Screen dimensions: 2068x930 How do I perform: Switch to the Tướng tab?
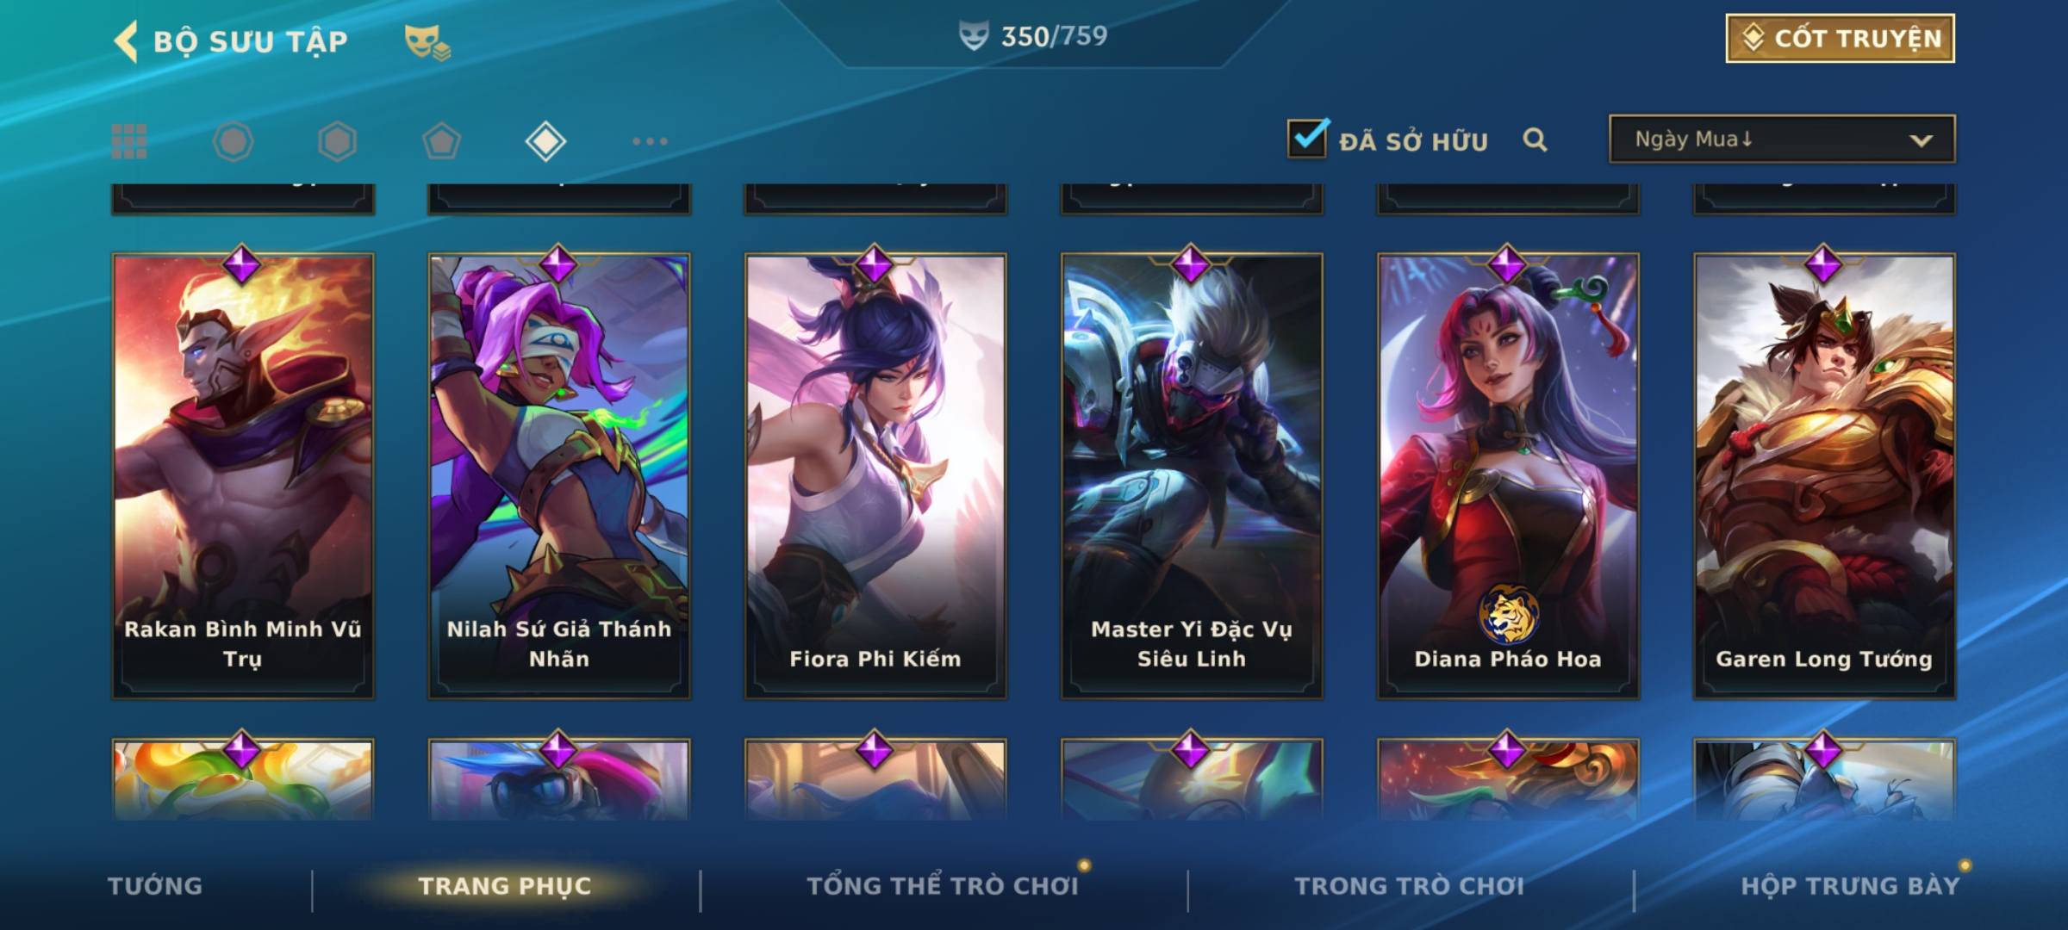(155, 886)
